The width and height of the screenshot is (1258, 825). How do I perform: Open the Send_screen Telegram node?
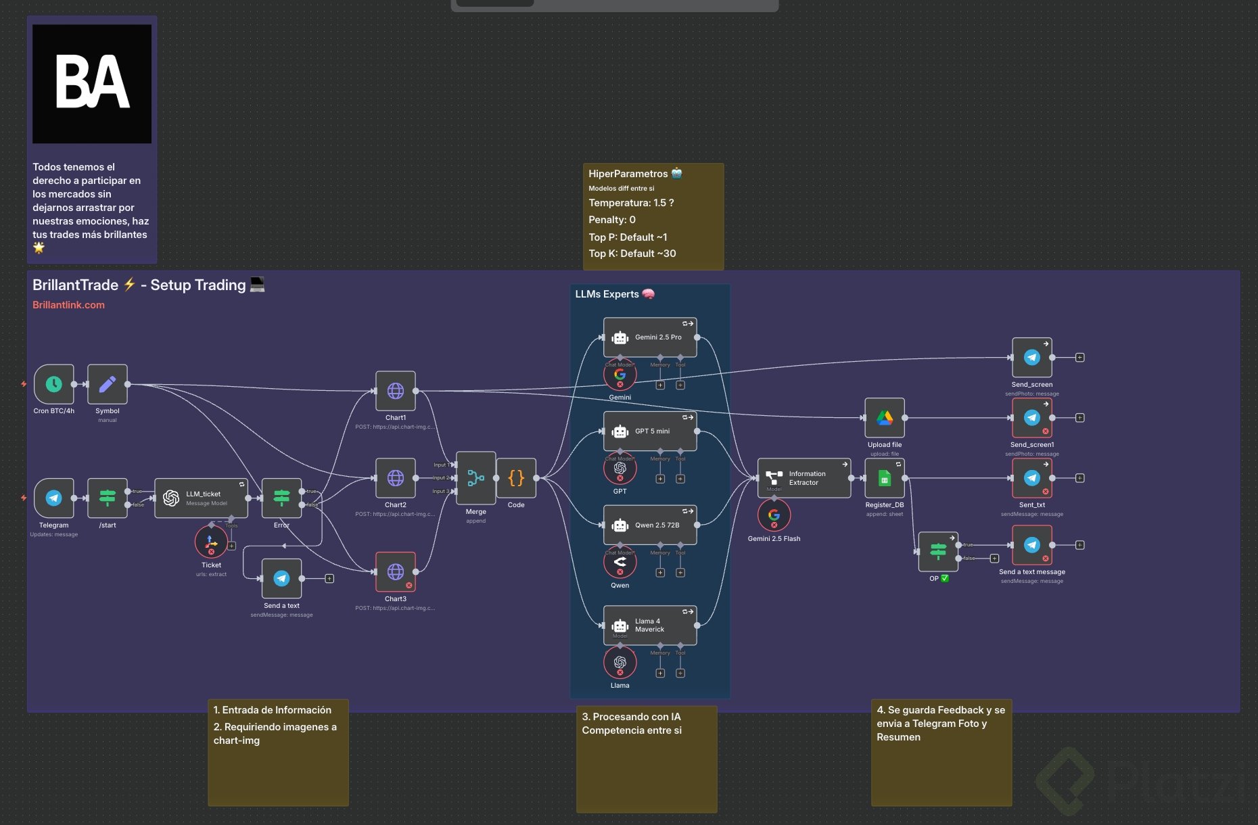[1032, 357]
